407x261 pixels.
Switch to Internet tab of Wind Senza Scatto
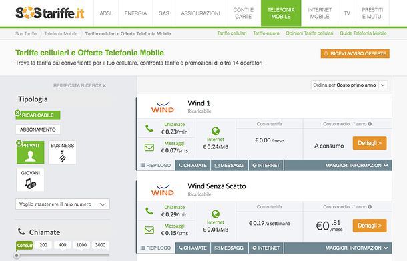tap(266, 248)
